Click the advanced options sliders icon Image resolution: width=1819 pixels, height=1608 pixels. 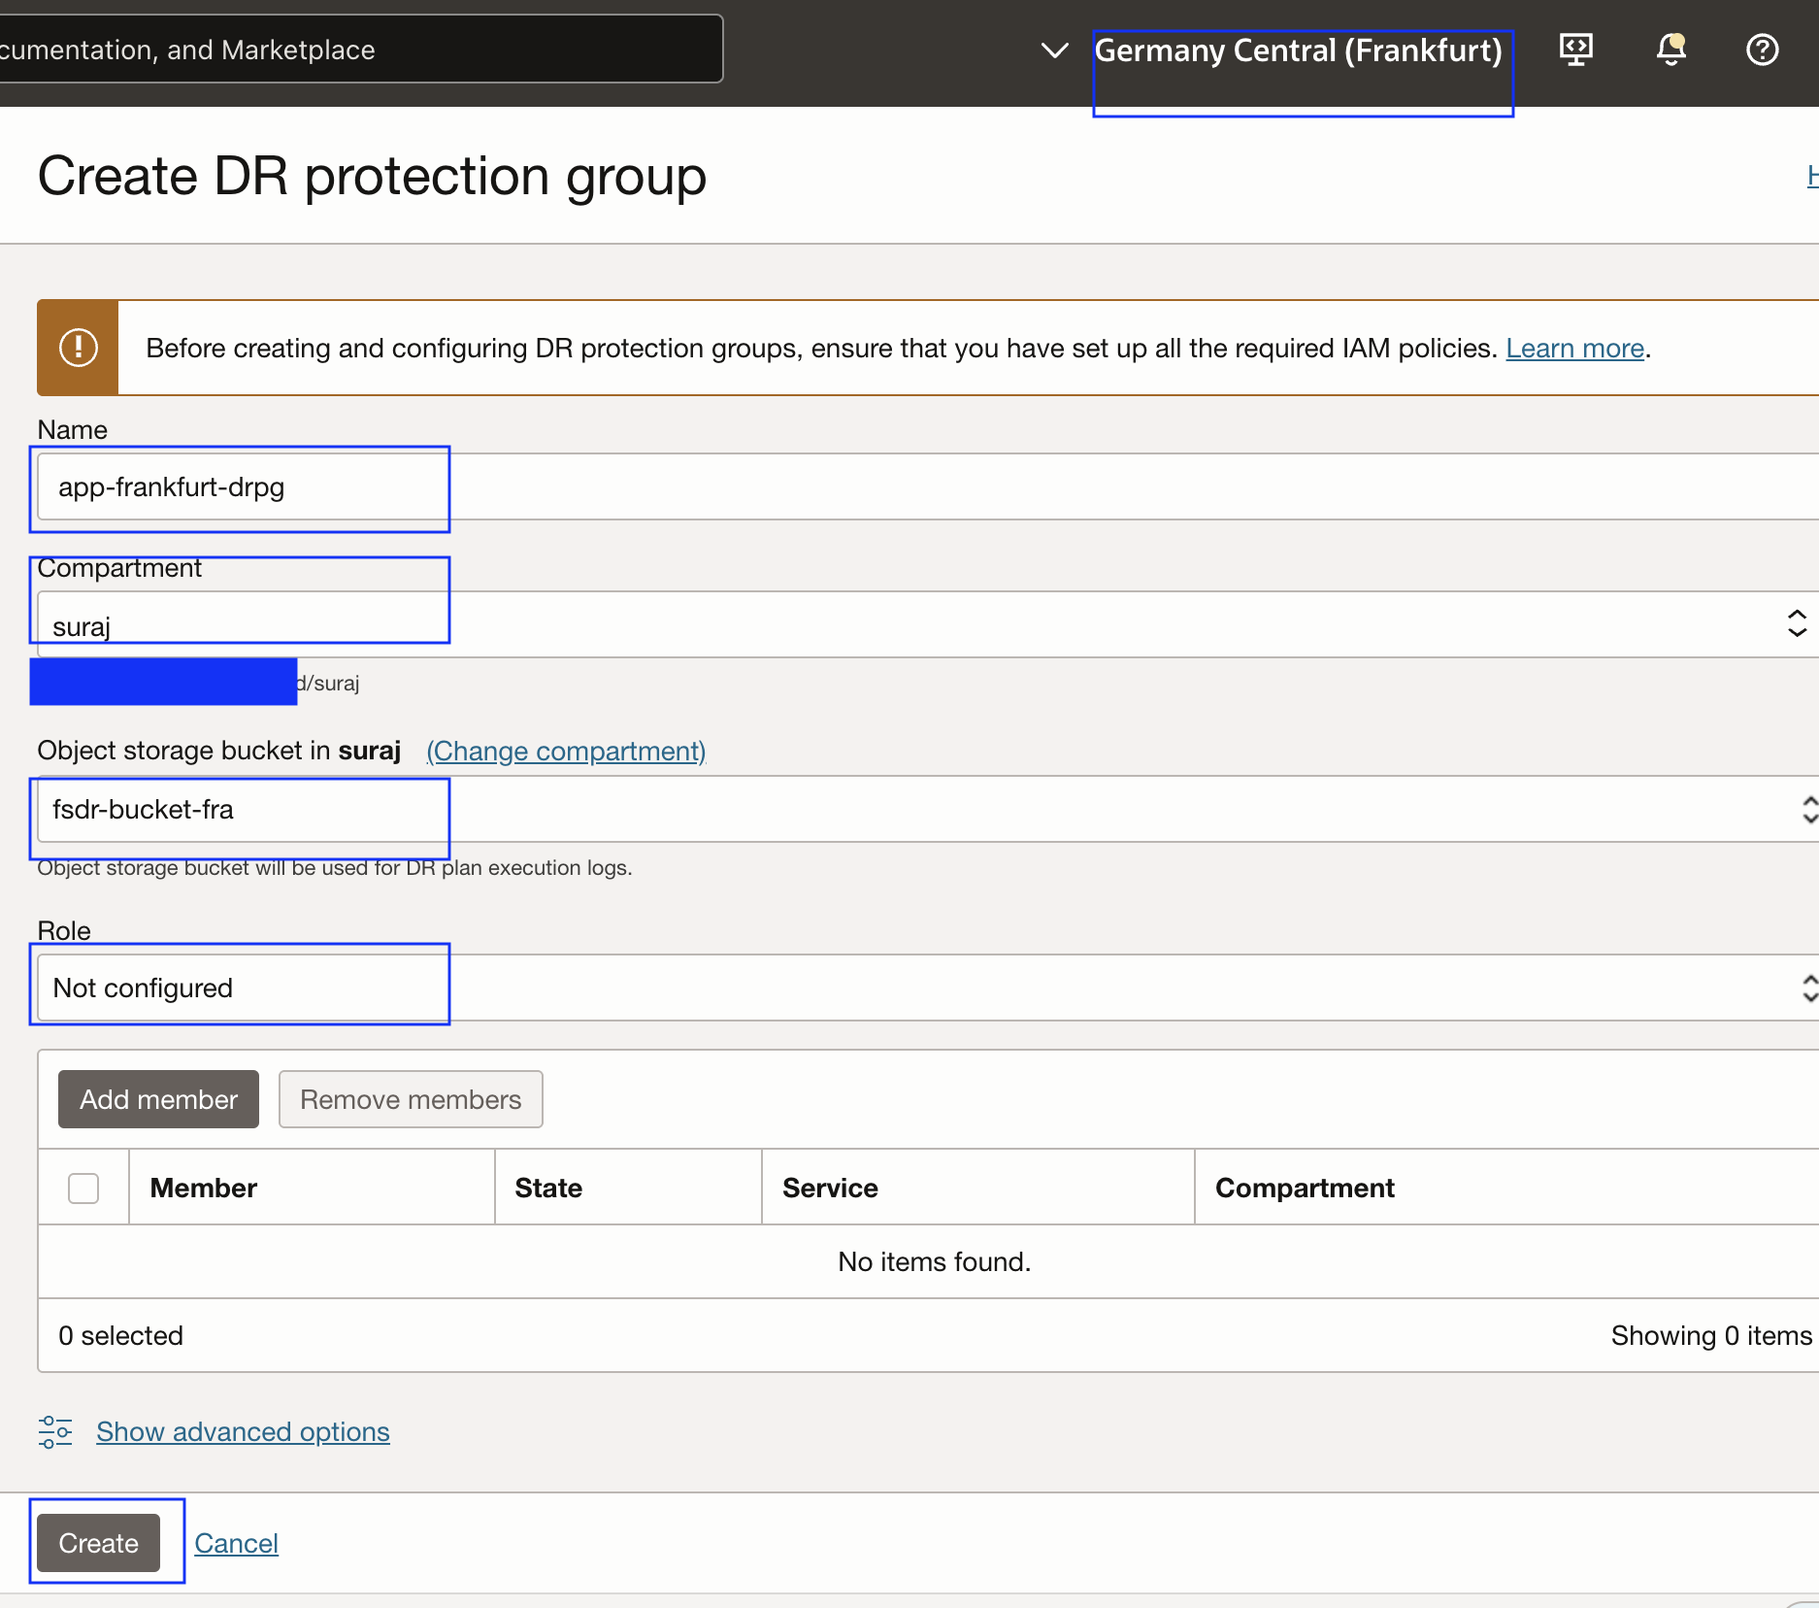pyautogui.click(x=55, y=1431)
